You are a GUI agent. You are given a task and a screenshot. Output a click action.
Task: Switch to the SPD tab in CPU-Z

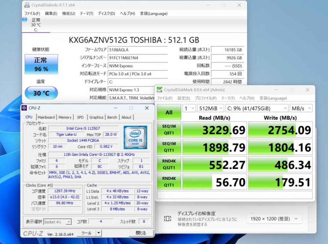tap(80, 117)
